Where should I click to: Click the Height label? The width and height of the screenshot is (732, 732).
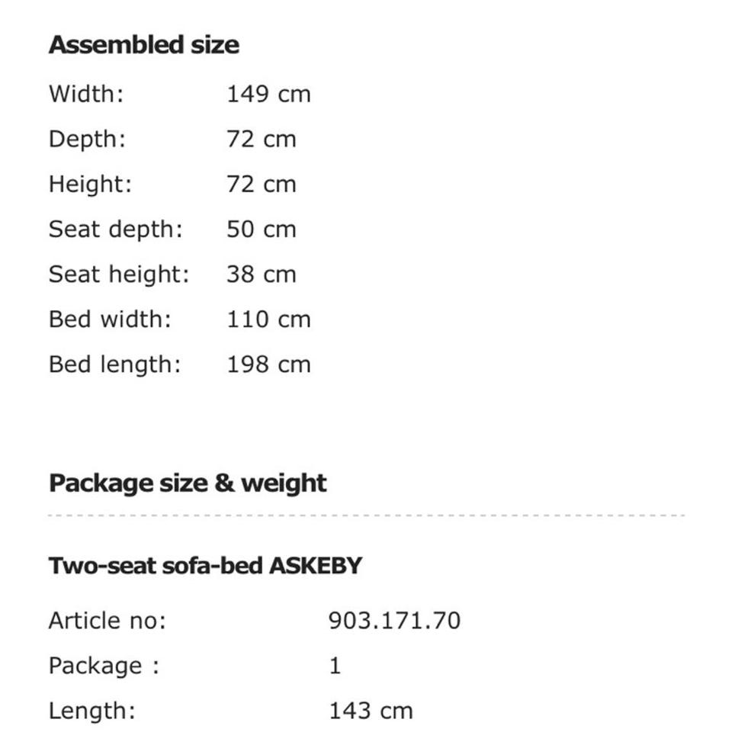click(x=90, y=185)
